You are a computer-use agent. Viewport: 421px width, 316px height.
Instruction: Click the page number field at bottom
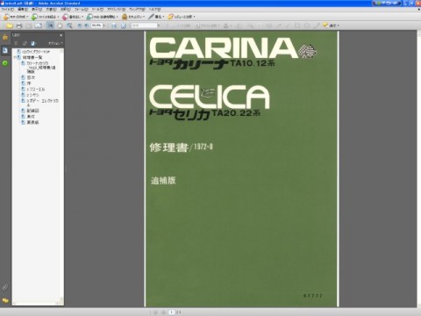172,312
